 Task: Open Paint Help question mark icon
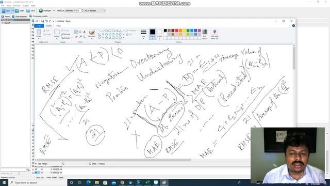click(x=293, y=26)
